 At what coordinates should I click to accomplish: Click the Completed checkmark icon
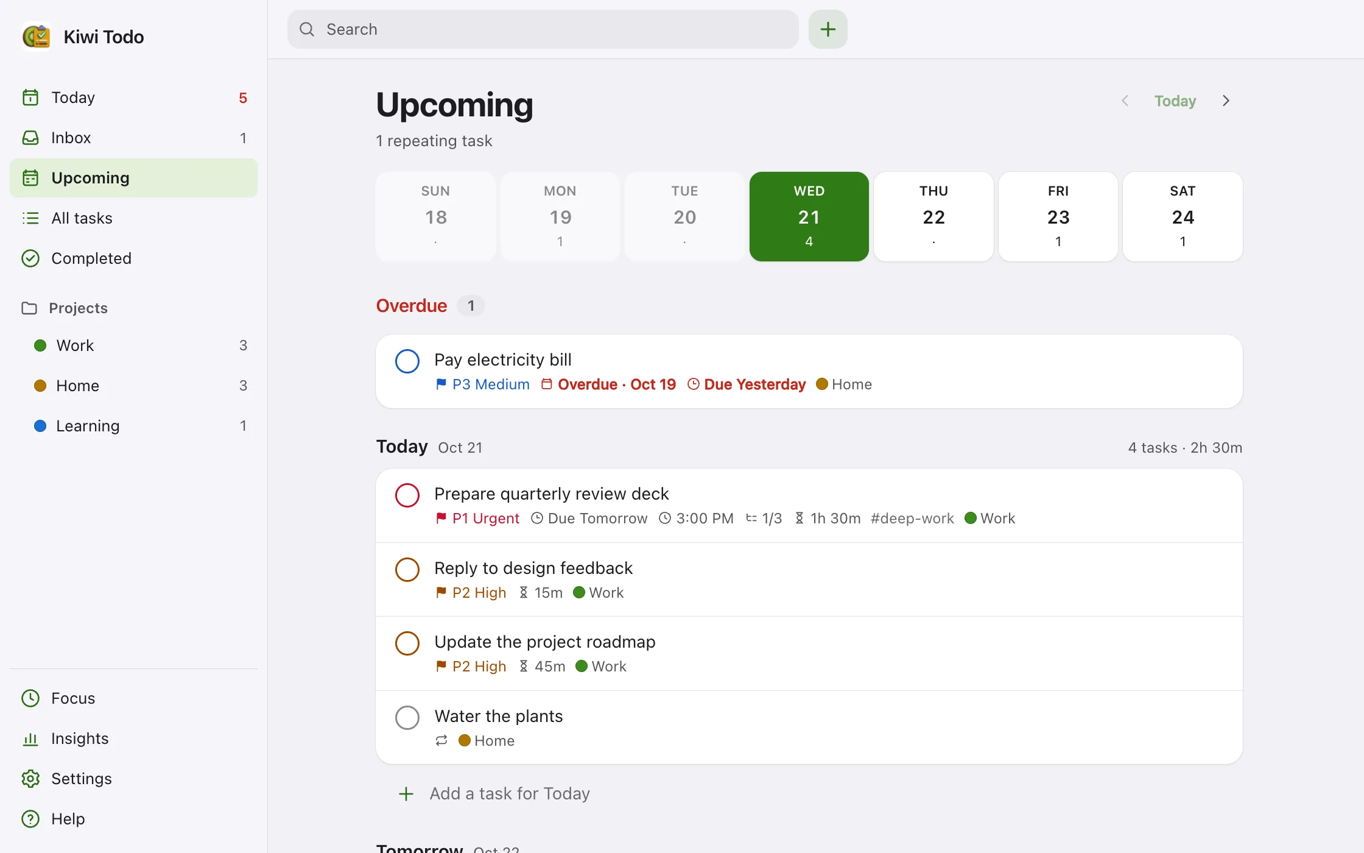(x=30, y=258)
